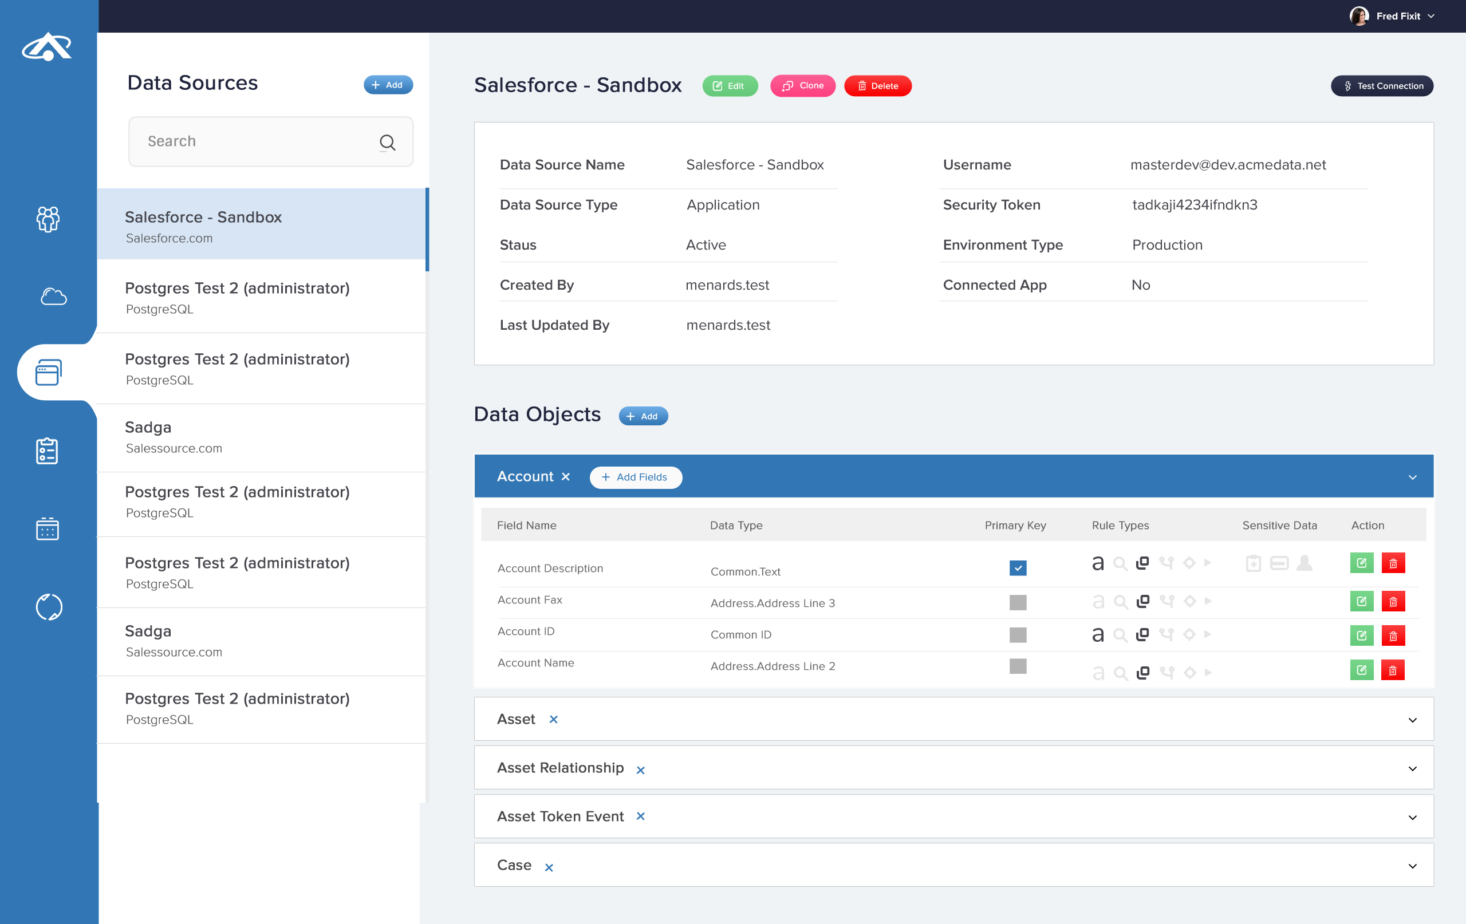Click the 'Production' environment type value
Viewport: 1466px width, 924px height.
click(1167, 245)
